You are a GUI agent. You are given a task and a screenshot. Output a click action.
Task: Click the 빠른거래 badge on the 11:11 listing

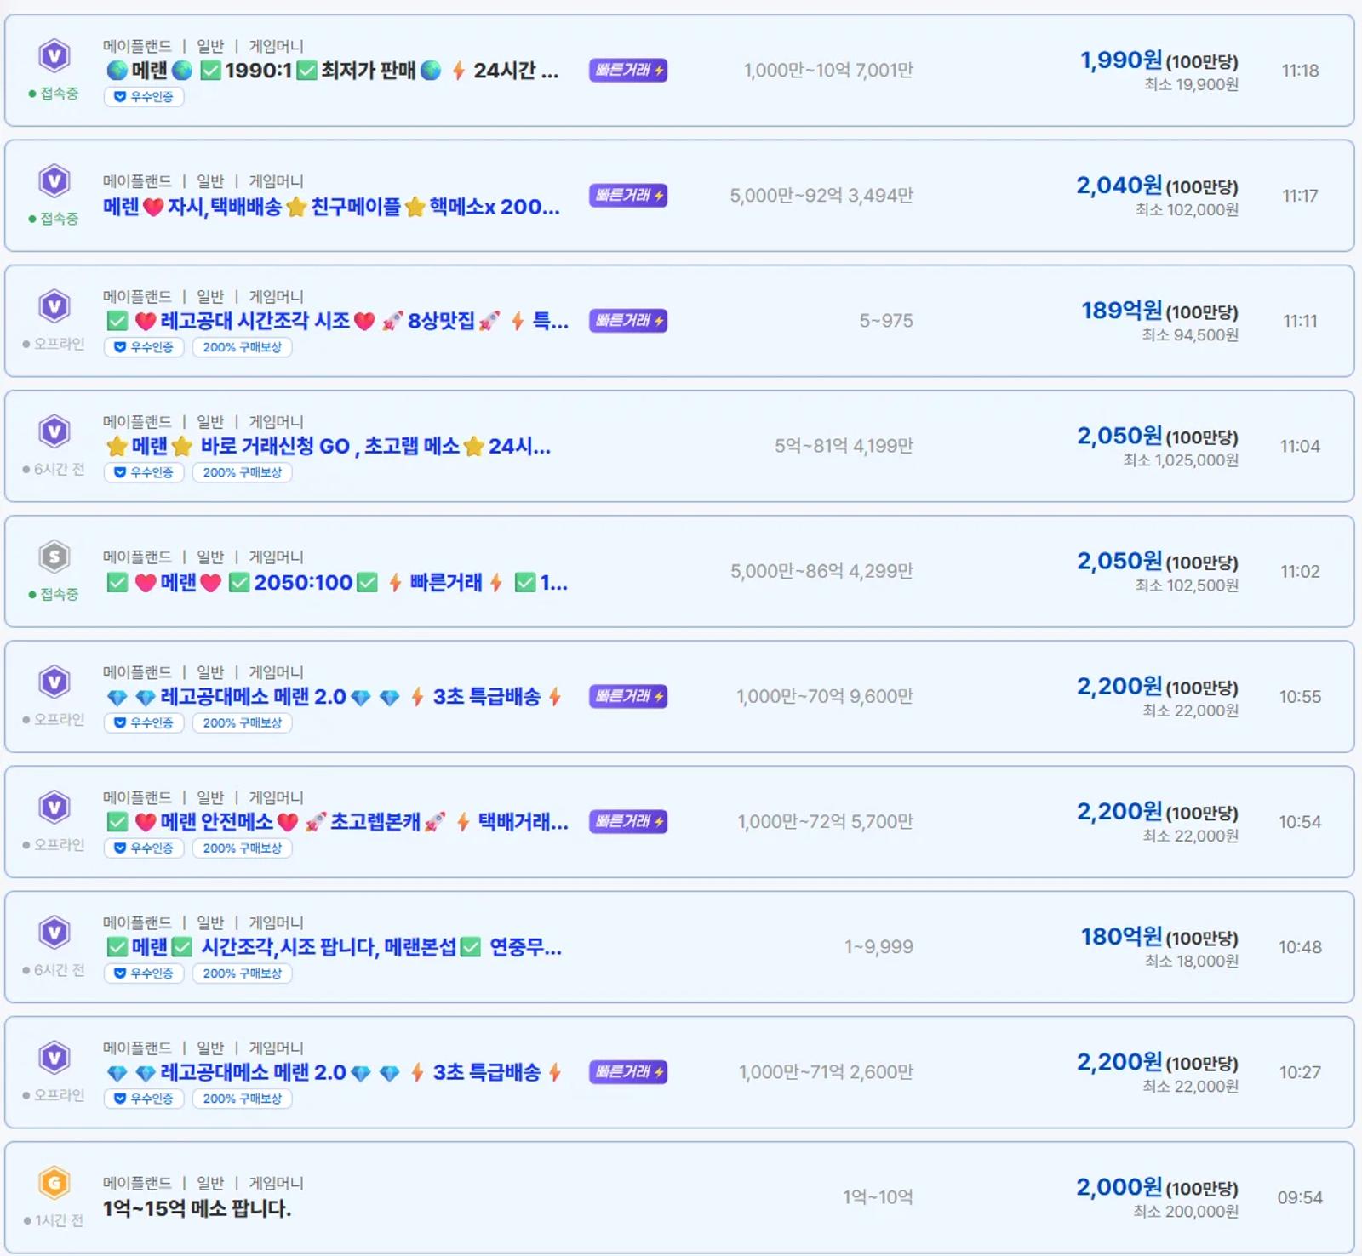(628, 320)
